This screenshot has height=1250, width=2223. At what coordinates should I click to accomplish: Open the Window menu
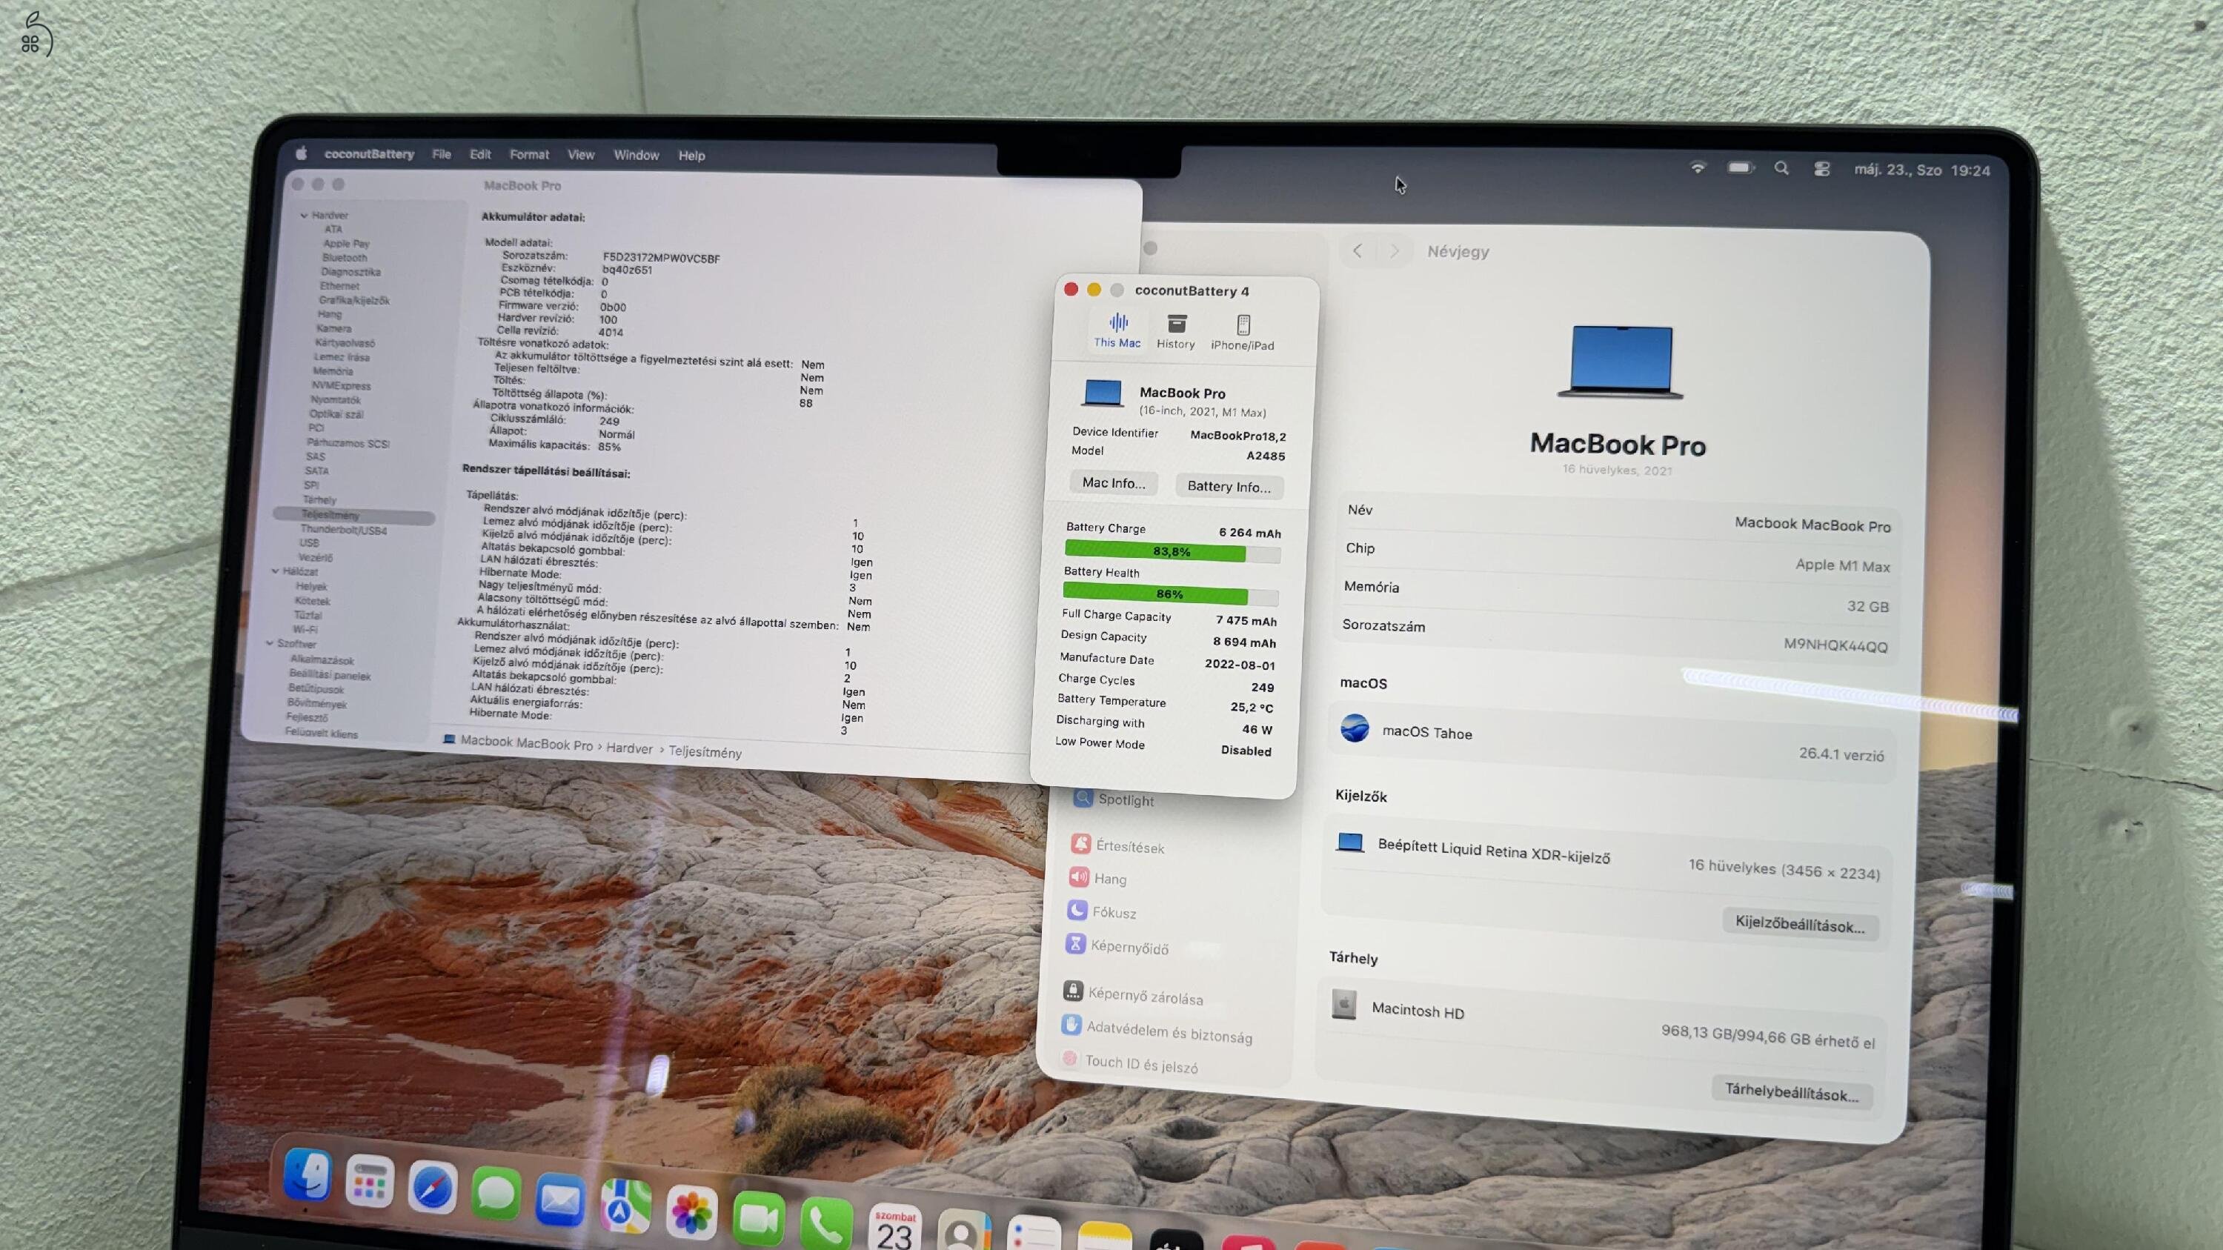636,156
